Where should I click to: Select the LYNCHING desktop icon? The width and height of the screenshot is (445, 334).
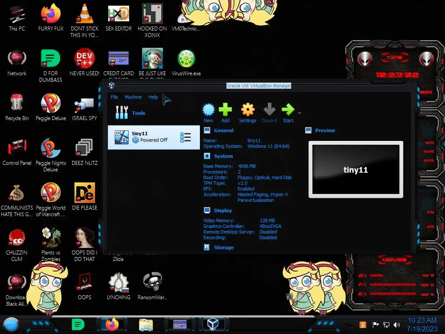(x=118, y=287)
